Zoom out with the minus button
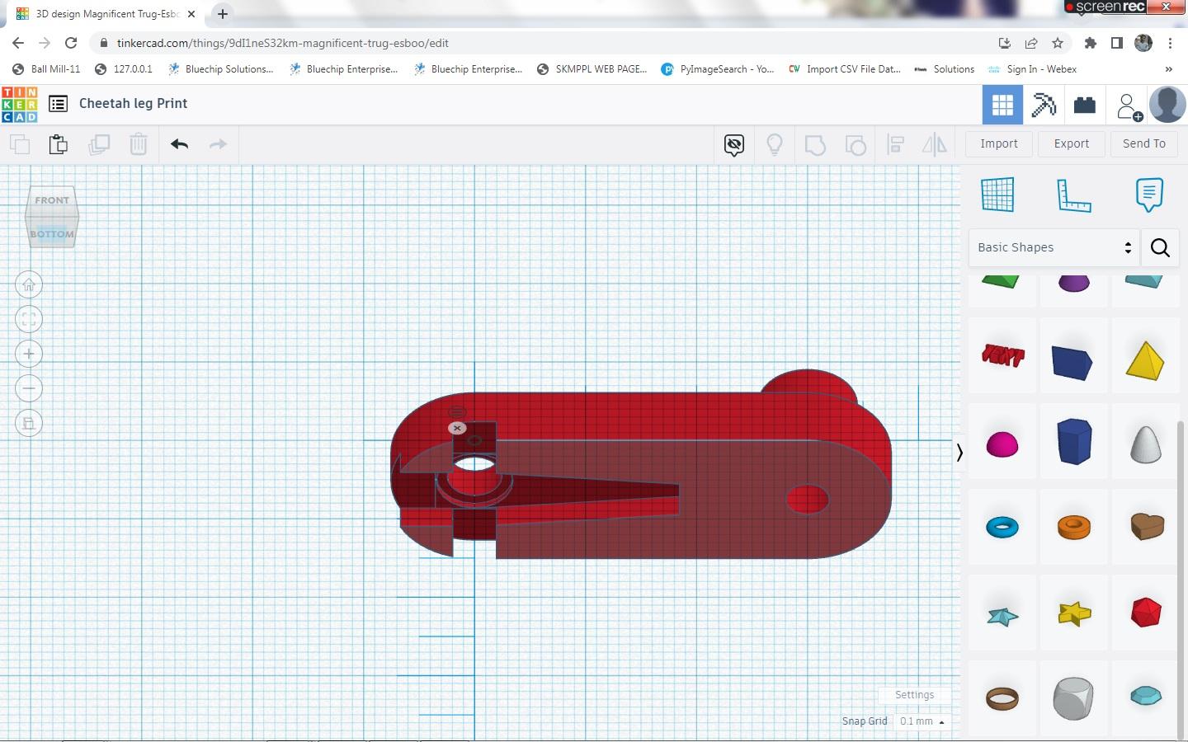The height and width of the screenshot is (742, 1188). [29, 389]
